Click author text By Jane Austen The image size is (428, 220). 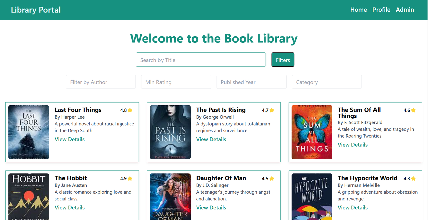71,186
